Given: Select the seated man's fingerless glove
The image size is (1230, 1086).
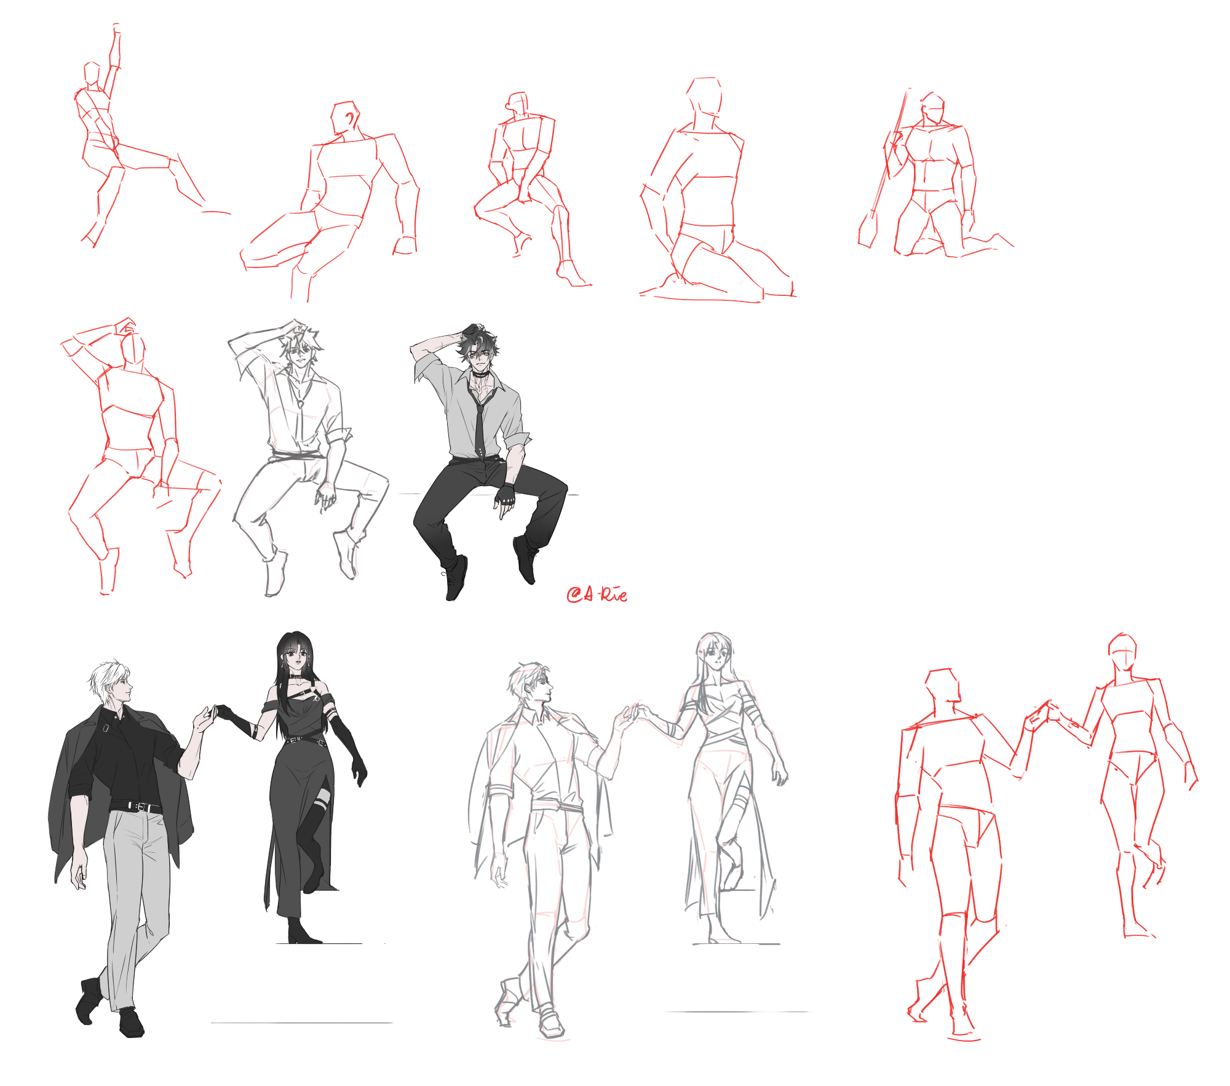Looking at the screenshot, I should click(x=506, y=494).
